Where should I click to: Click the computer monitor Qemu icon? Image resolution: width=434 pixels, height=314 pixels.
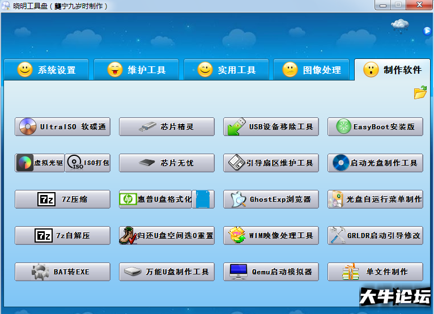click(239, 271)
